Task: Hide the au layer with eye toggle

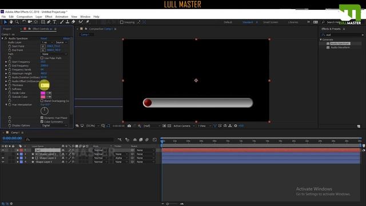Action: click(x=3, y=150)
